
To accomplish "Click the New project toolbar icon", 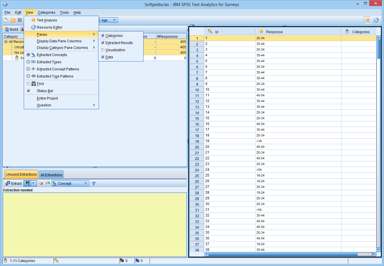I will click(x=6, y=20).
